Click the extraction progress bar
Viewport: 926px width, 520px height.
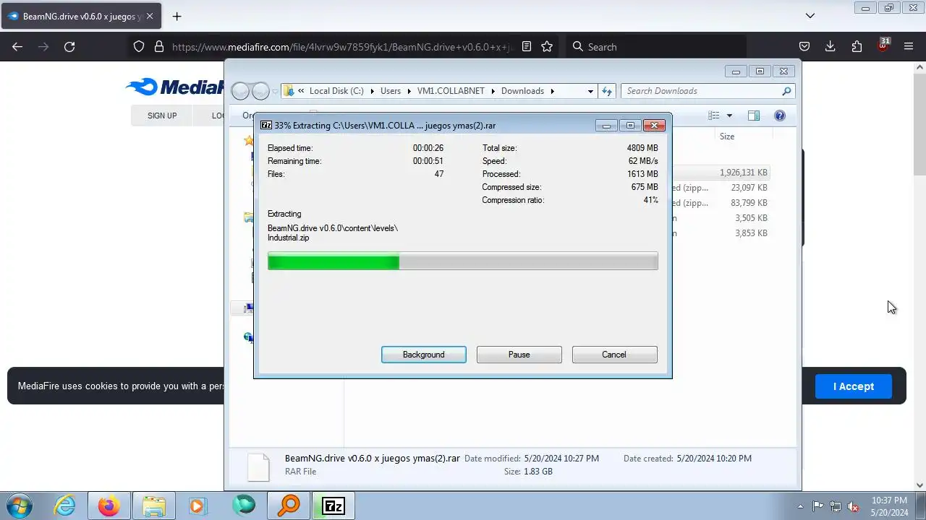point(463,261)
